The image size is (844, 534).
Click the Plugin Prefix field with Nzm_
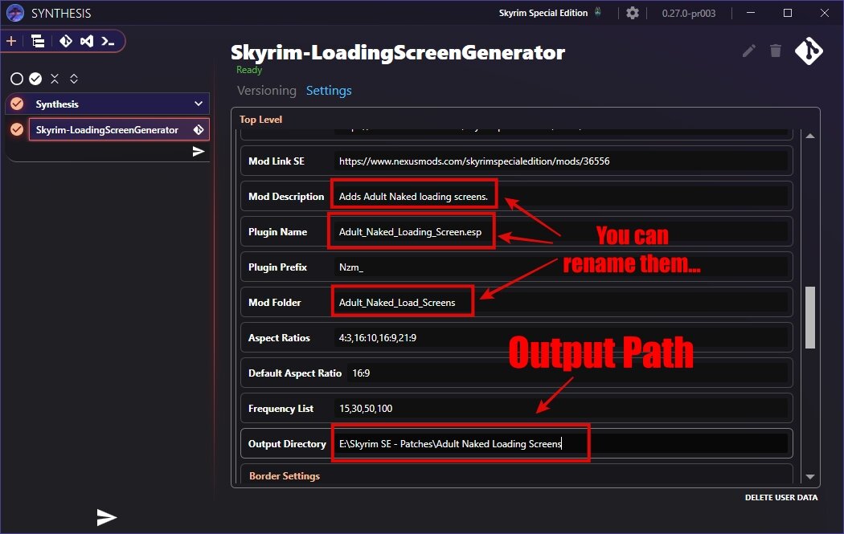click(x=561, y=267)
